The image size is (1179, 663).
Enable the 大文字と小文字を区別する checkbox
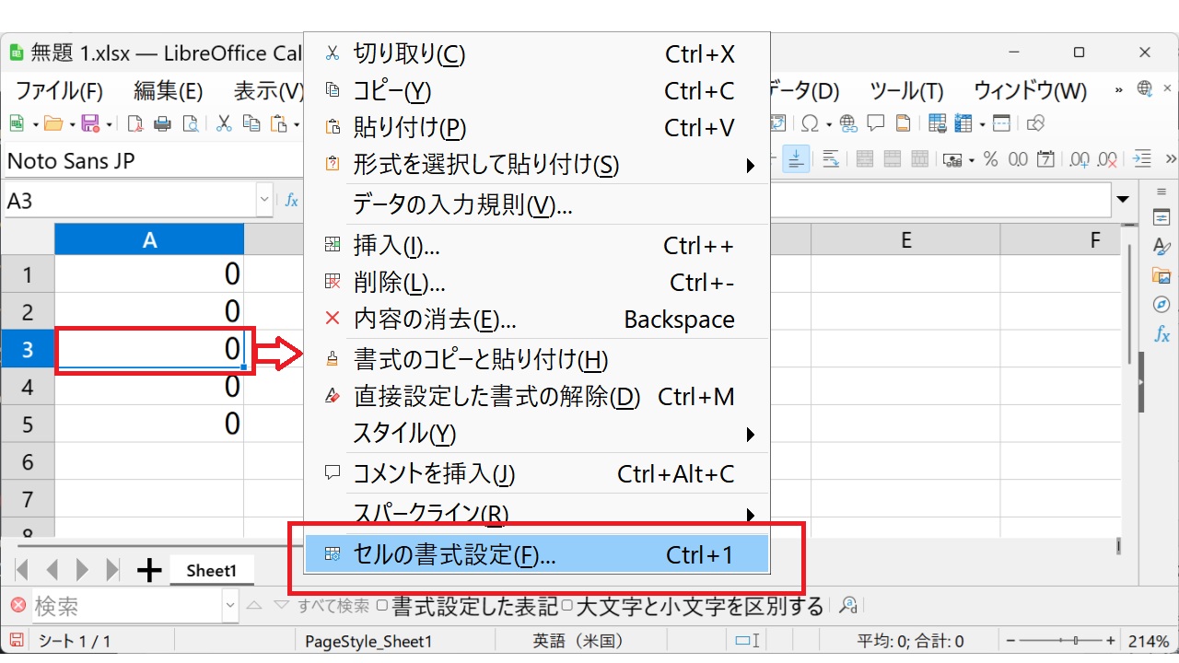(x=567, y=606)
